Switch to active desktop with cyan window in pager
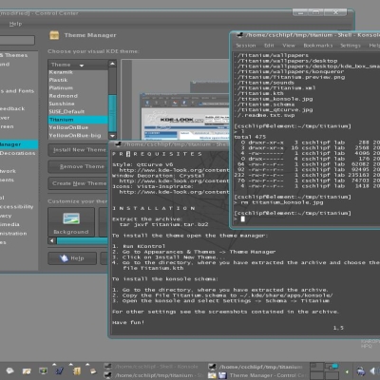The width and height of the screenshot is (380, 380). pos(332,367)
